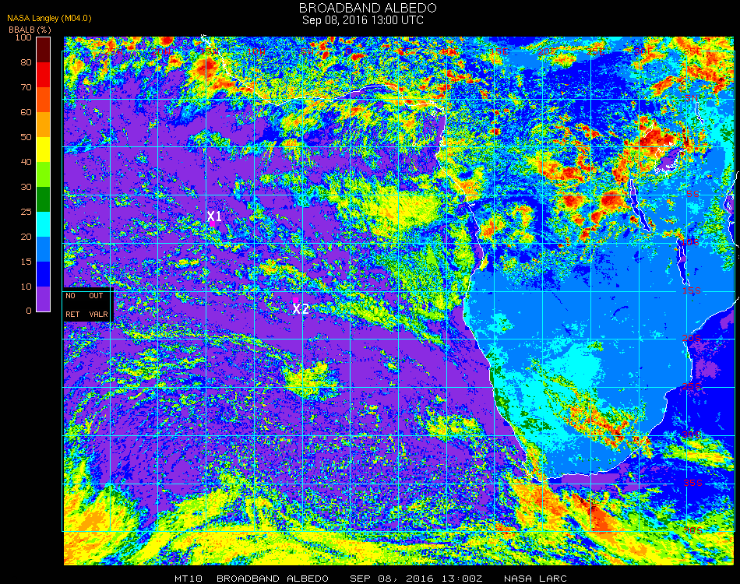
Task: Click the 10W longitude label
Action: point(256,51)
